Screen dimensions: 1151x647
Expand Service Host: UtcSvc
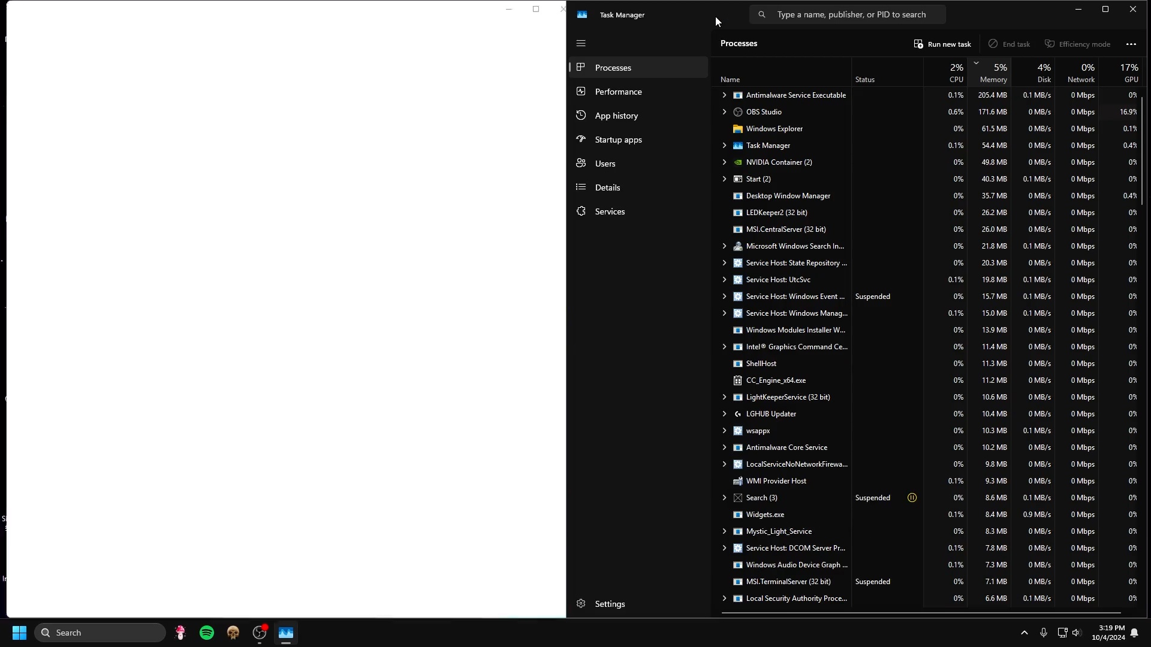(x=724, y=280)
